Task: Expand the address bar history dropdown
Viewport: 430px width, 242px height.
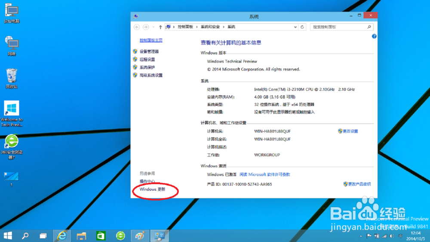Action: point(295,27)
